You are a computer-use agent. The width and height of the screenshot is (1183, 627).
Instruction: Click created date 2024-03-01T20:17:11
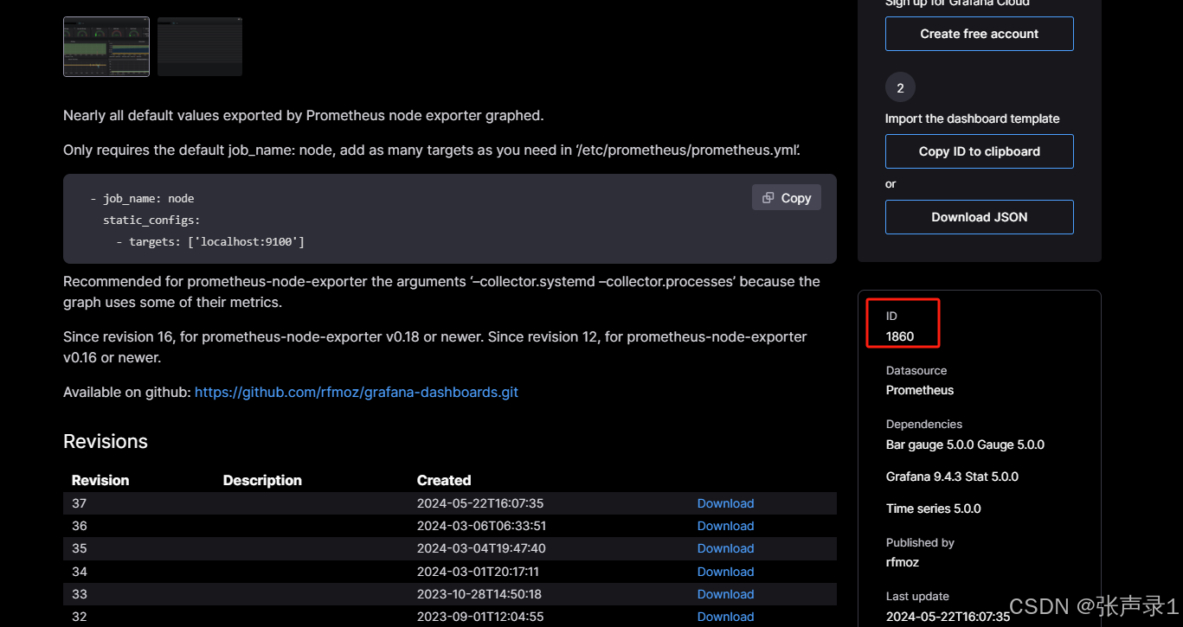tap(478, 572)
